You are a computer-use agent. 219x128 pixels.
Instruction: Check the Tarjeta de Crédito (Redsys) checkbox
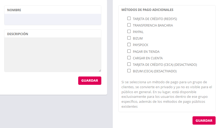point(129,18)
